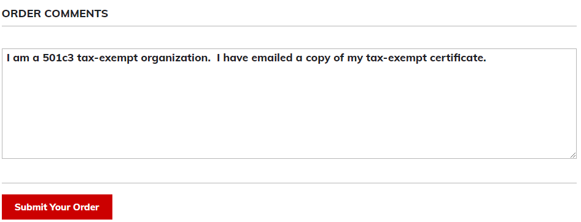Place cursor after 'certificate.' at text end
581x222 pixels.
(x=486, y=58)
